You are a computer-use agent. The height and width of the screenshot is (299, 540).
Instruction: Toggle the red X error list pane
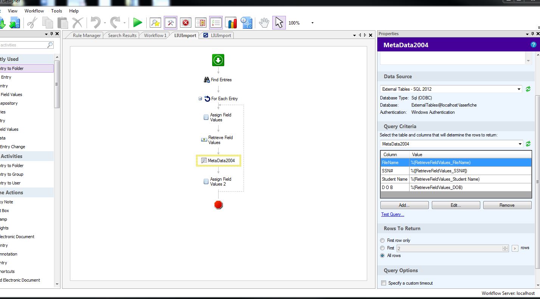(186, 23)
